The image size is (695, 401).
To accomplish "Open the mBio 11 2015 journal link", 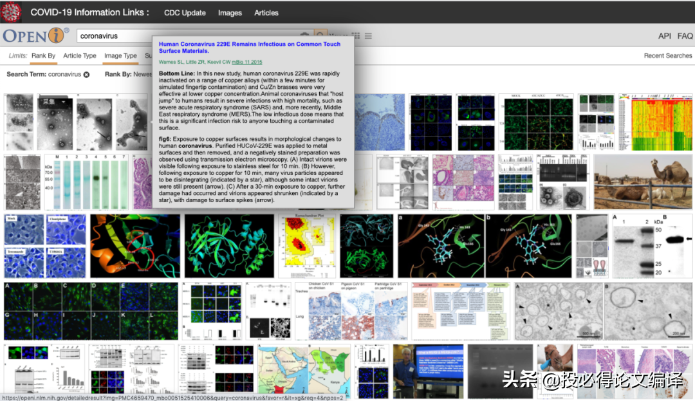I will (247, 62).
